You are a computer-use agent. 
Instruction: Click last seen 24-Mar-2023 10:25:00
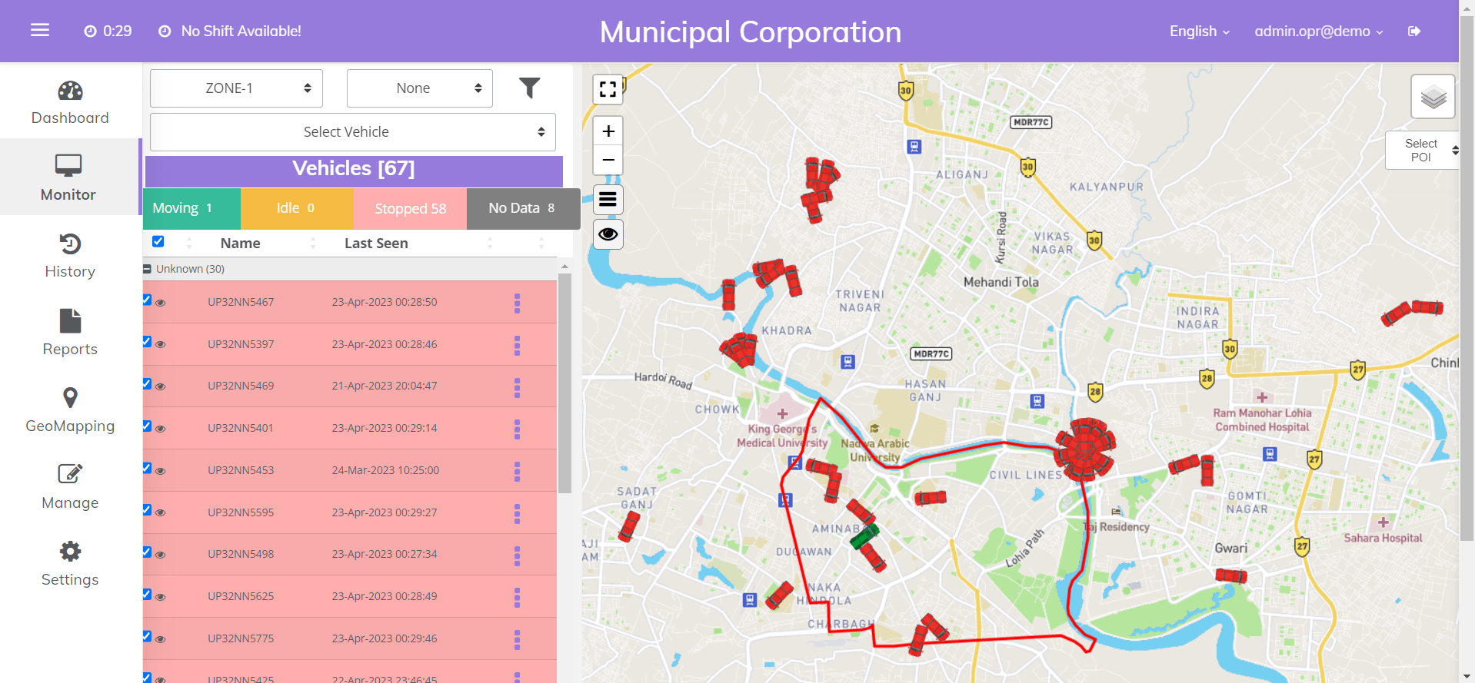coord(385,470)
